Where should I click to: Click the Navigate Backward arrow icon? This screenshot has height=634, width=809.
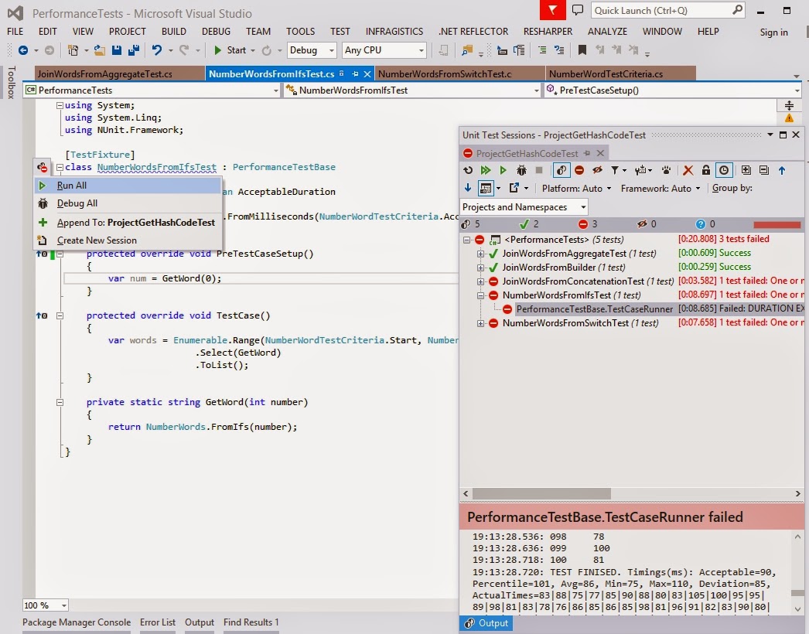(x=23, y=50)
